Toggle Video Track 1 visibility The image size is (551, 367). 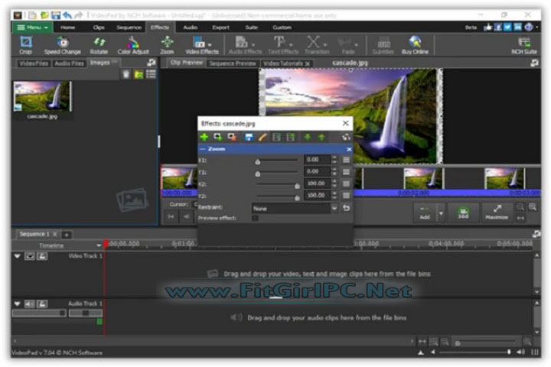coord(30,256)
